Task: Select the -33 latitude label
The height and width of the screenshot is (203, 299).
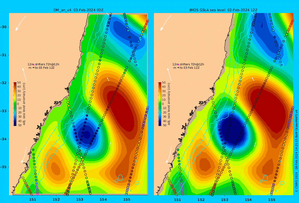Action: pos(4,111)
